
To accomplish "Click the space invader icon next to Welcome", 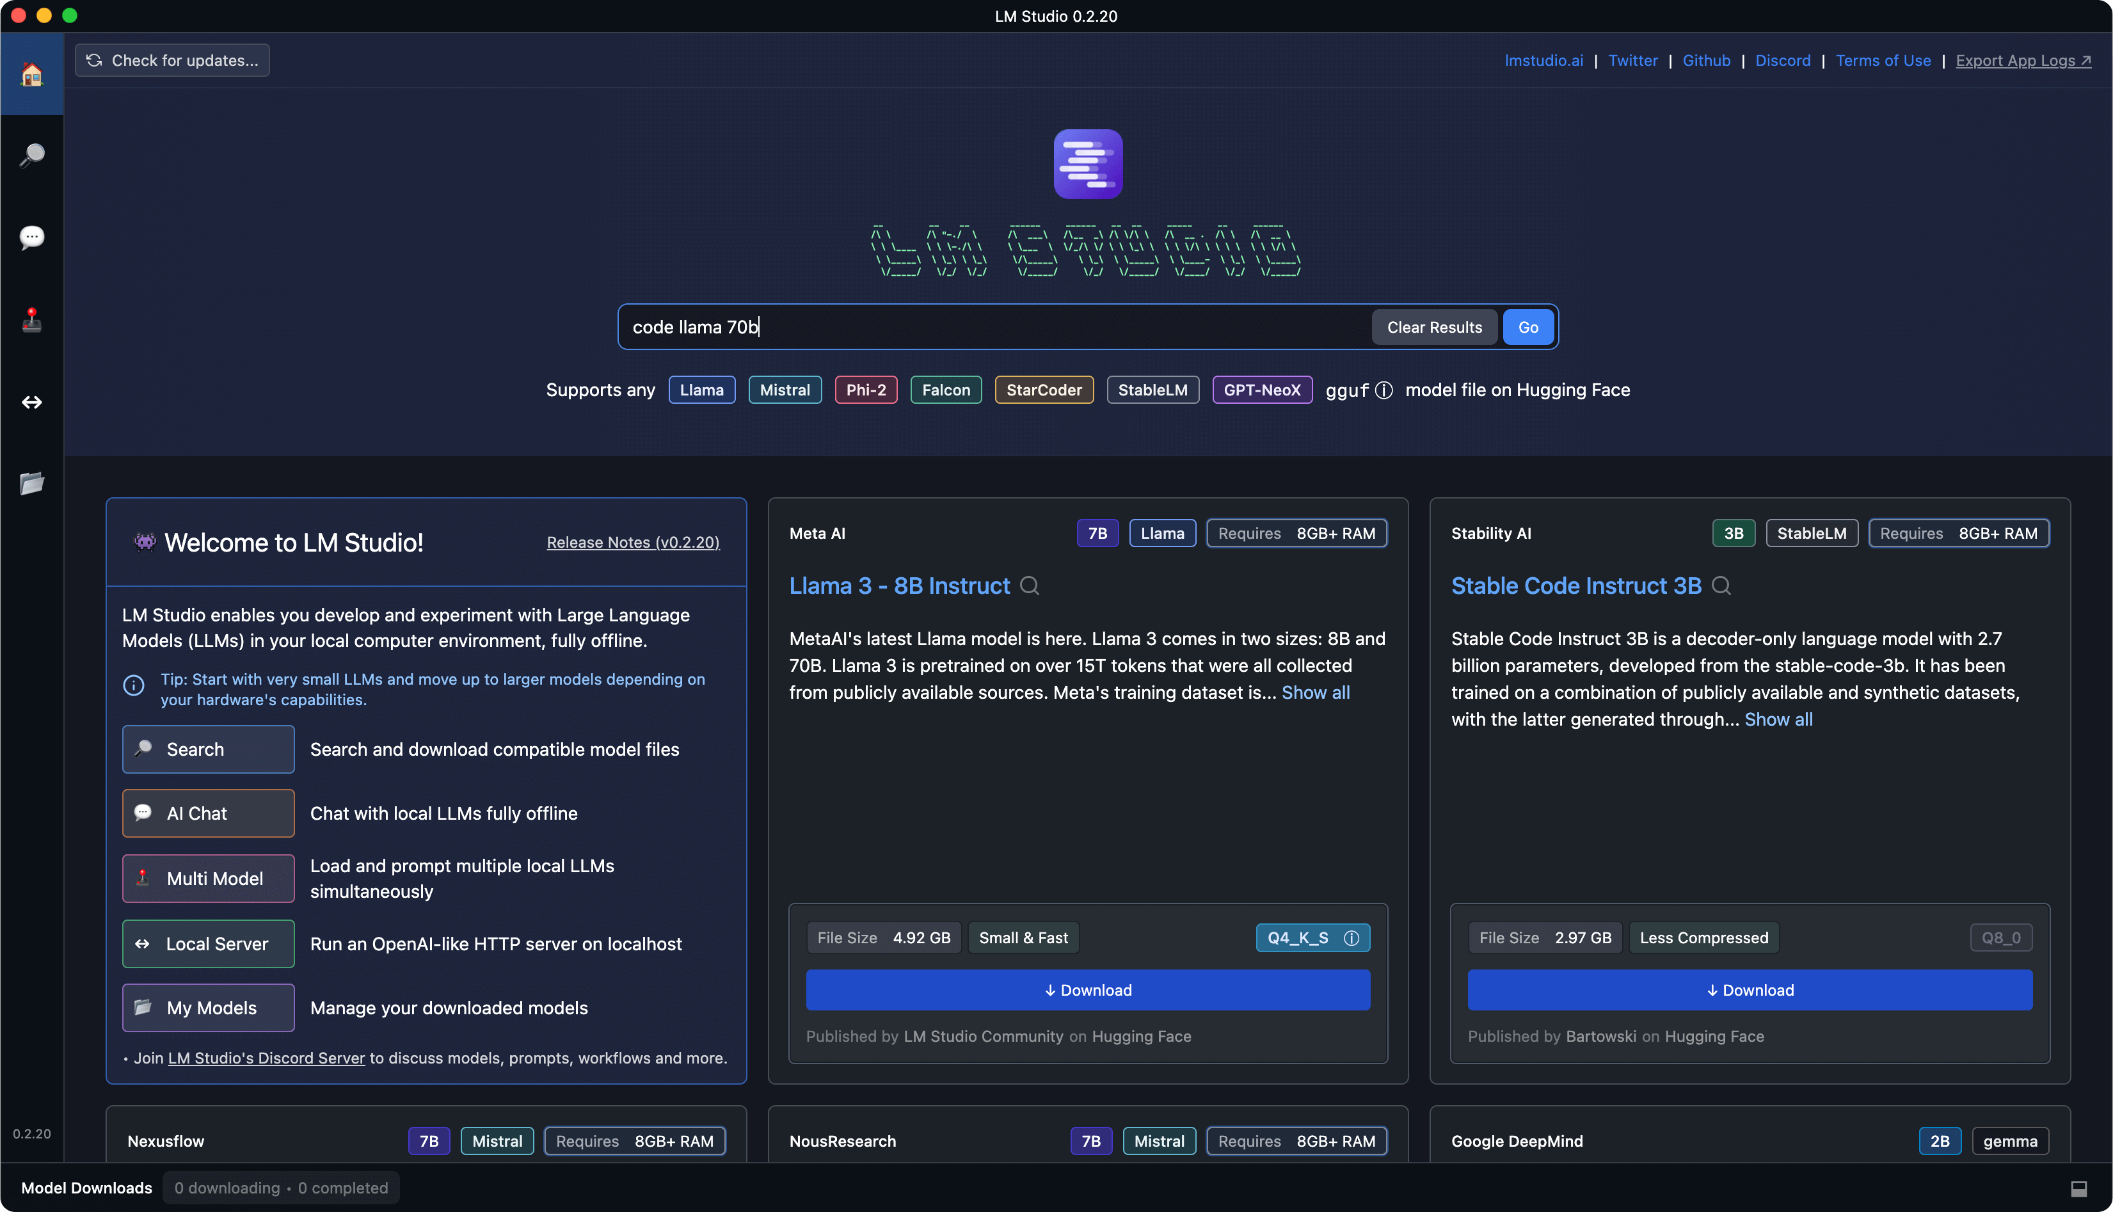I will coord(144,543).
